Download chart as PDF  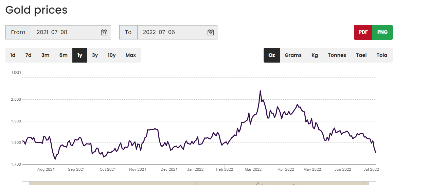point(363,32)
